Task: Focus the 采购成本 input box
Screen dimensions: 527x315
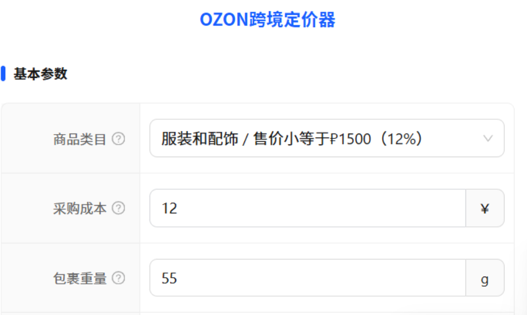Action: point(308,208)
